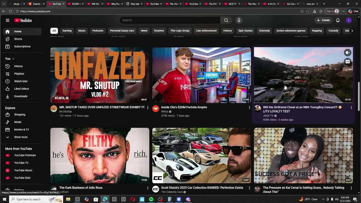This screenshot has height=203, width=361.
Task: Open YouTube Music link
Action: pyautogui.click(x=23, y=170)
